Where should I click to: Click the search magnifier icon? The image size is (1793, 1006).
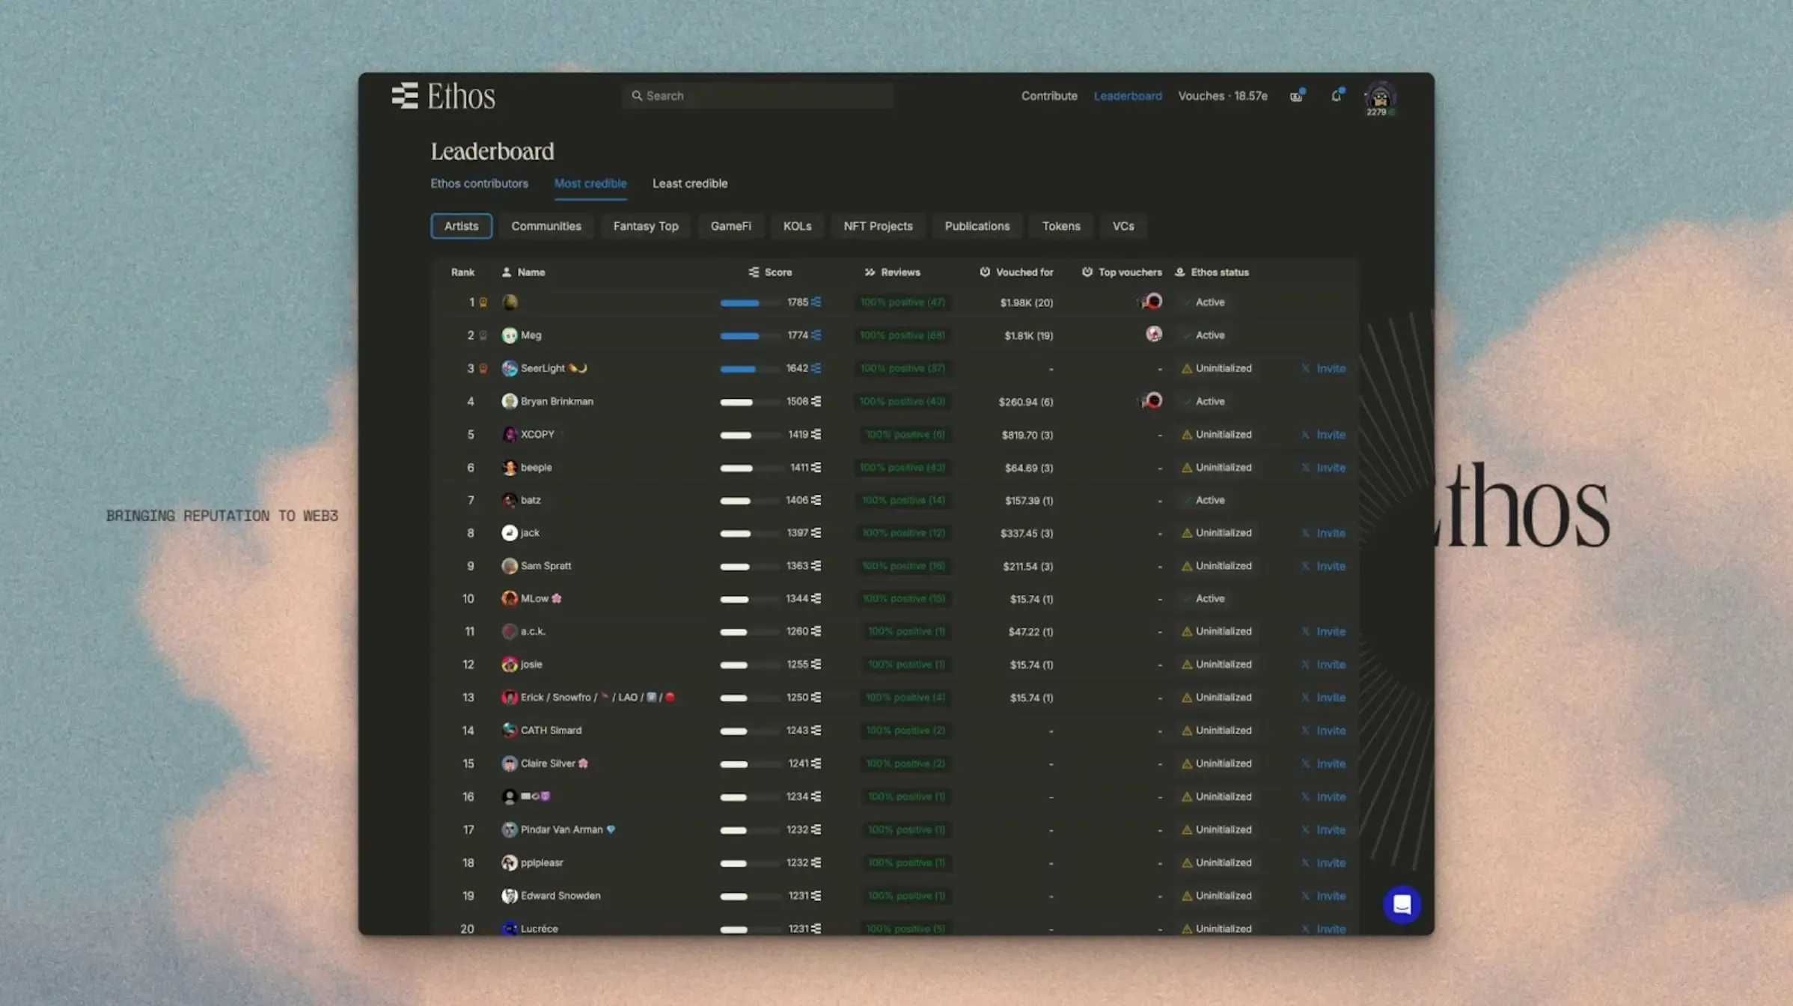tap(637, 96)
